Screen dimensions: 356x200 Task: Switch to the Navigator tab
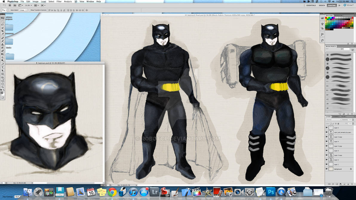(x=338, y=16)
